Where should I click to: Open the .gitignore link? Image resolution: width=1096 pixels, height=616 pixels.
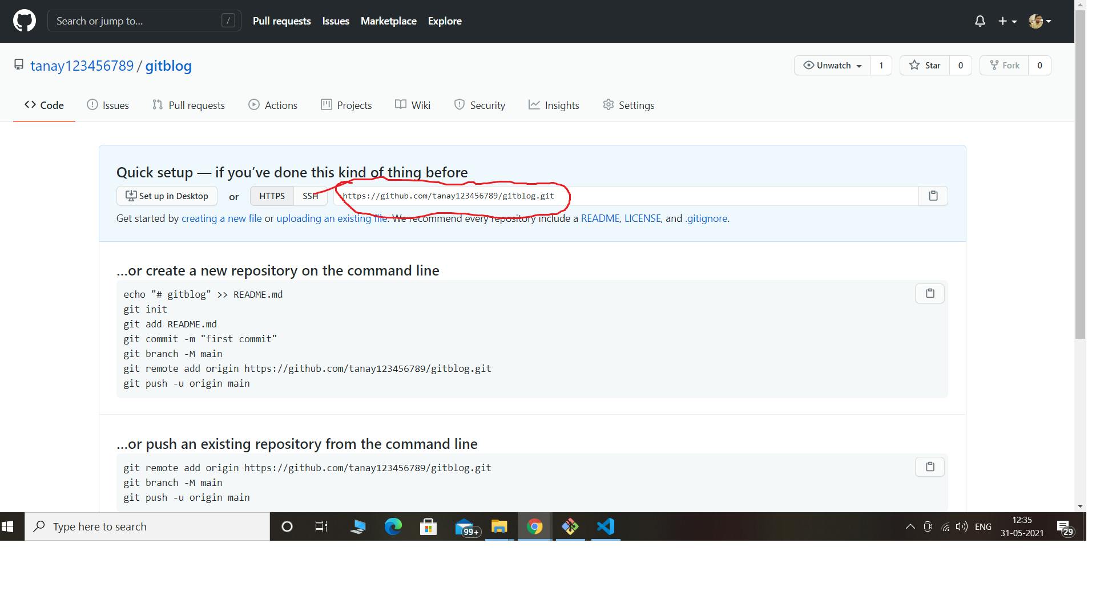[706, 218]
